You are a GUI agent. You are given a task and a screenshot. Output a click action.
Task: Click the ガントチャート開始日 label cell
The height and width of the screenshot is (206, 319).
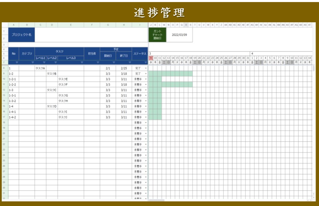(x=157, y=35)
